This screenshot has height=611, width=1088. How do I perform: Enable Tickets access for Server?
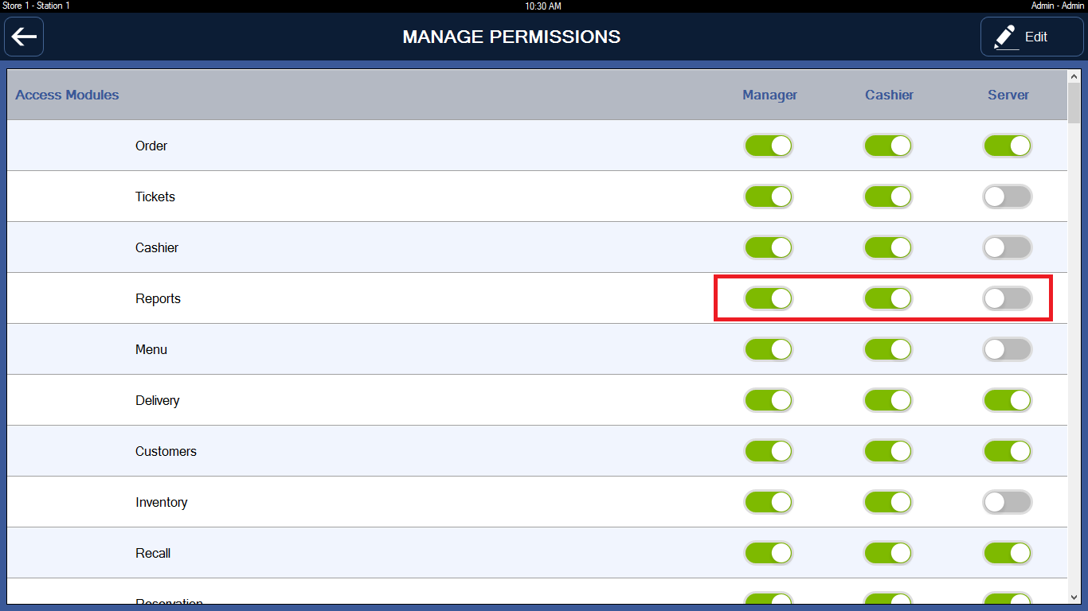pyautogui.click(x=1008, y=197)
